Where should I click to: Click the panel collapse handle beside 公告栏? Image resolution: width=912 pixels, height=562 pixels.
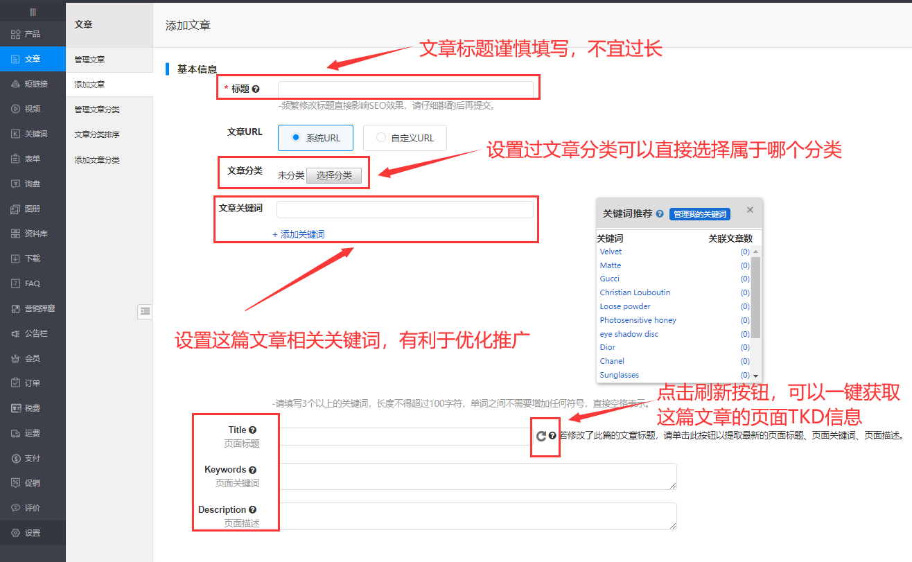(145, 312)
